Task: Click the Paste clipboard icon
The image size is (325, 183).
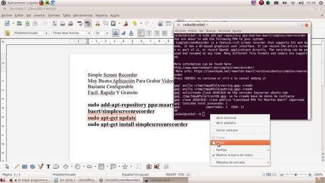Action: [113, 23]
